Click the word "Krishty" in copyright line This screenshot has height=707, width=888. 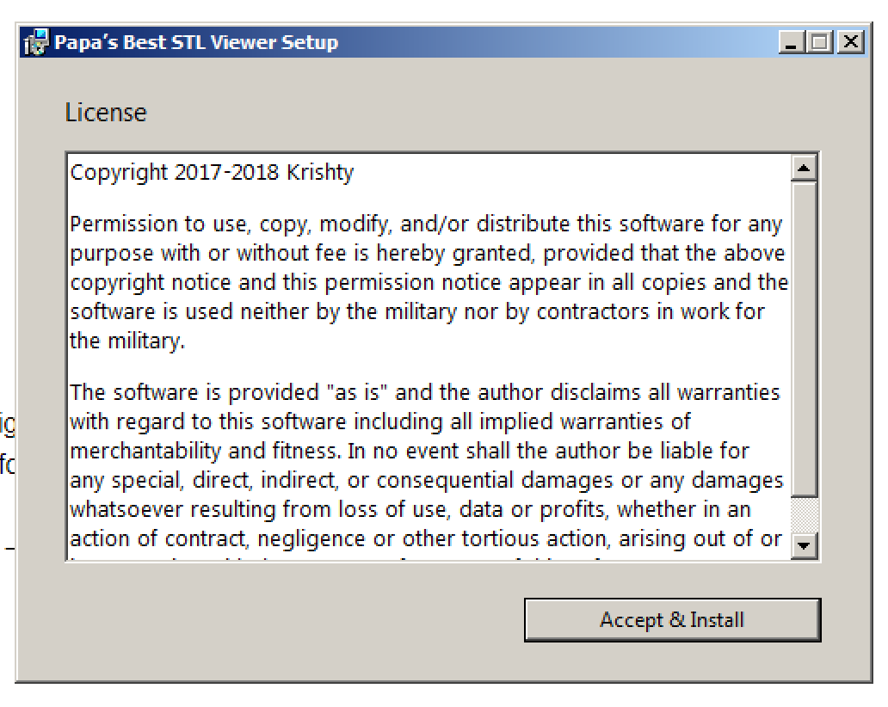tap(319, 172)
